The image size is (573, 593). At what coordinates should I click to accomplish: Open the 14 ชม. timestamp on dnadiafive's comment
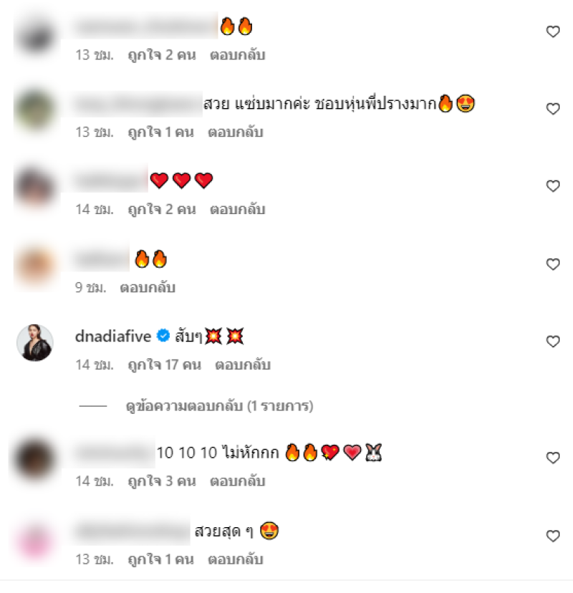click(95, 365)
